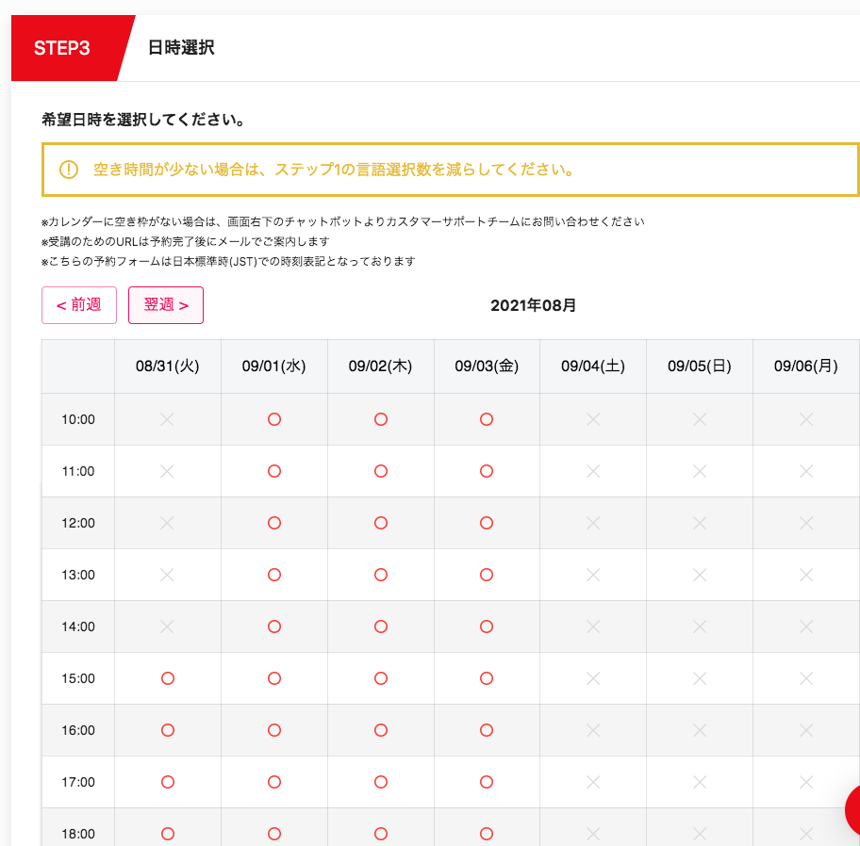This screenshot has width=860, height=846.
Task: Click the 15:00 time row label
Action: coord(78,678)
